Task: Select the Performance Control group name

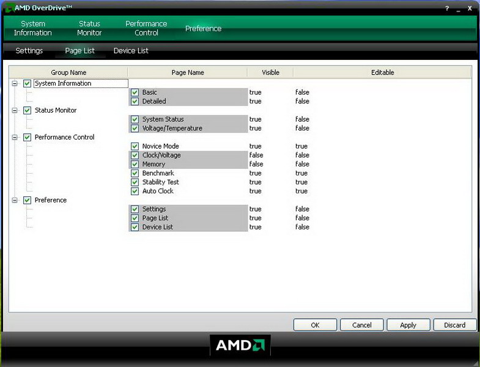Action: click(65, 137)
